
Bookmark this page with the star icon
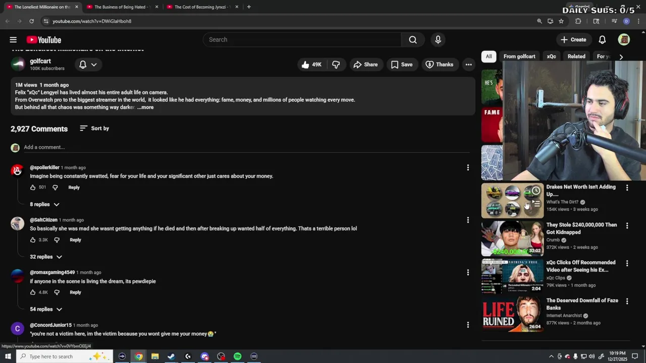(561, 21)
